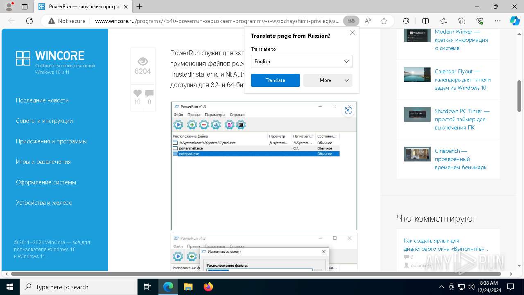The image size is (524, 295).
Task: Open the Windows Start menu
Action: (9, 287)
